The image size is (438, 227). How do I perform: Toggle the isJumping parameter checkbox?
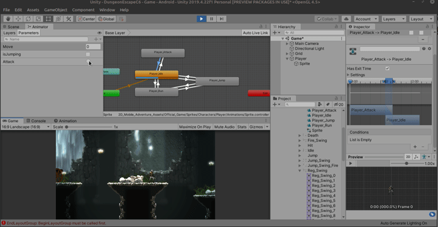click(x=88, y=54)
